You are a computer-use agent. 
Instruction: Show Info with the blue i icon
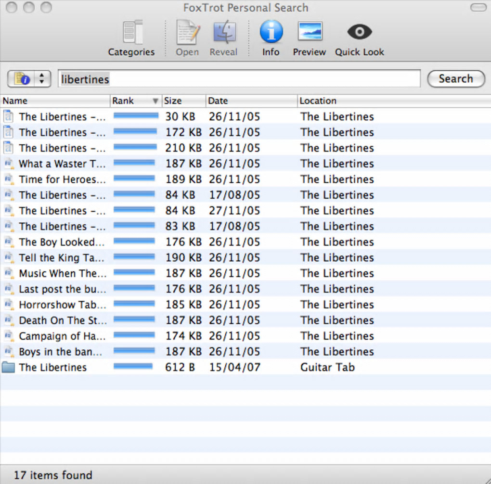point(271,31)
